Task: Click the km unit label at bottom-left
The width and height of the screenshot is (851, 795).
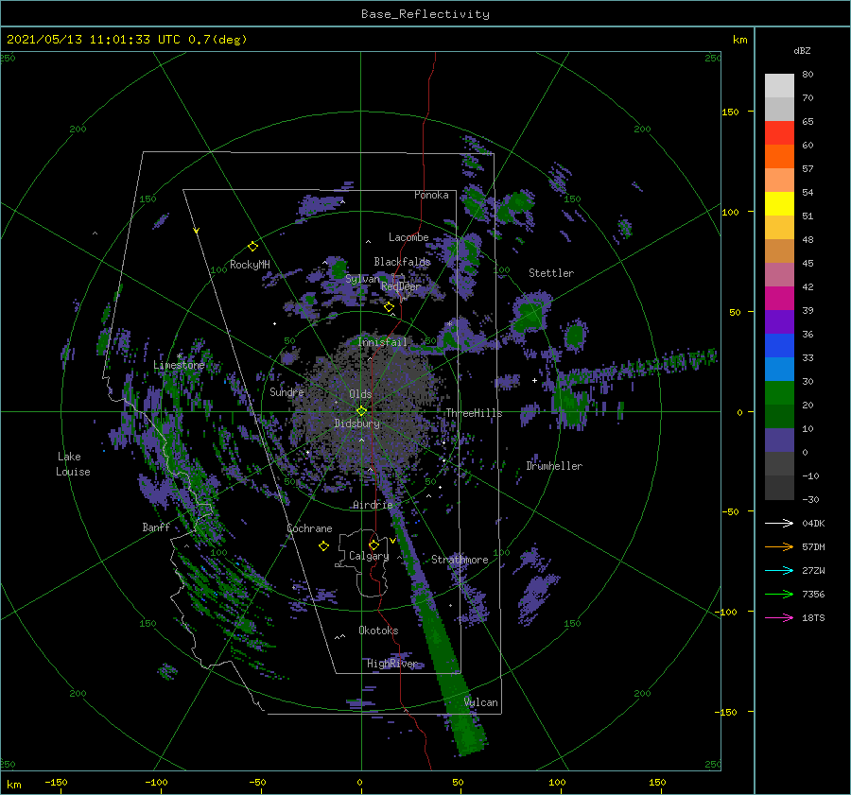Action: point(13,785)
